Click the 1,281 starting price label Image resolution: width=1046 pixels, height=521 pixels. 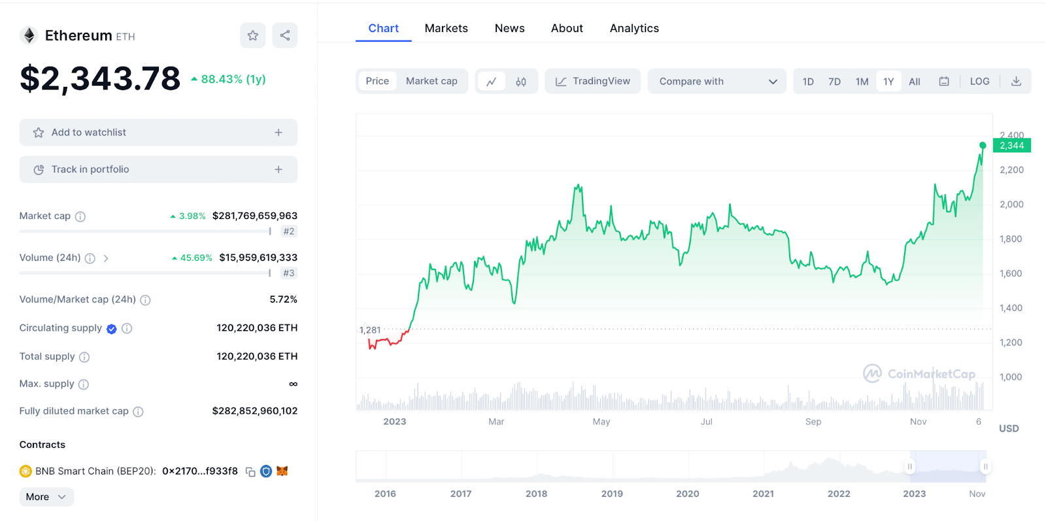pyautogui.click(x=370, y=330)
